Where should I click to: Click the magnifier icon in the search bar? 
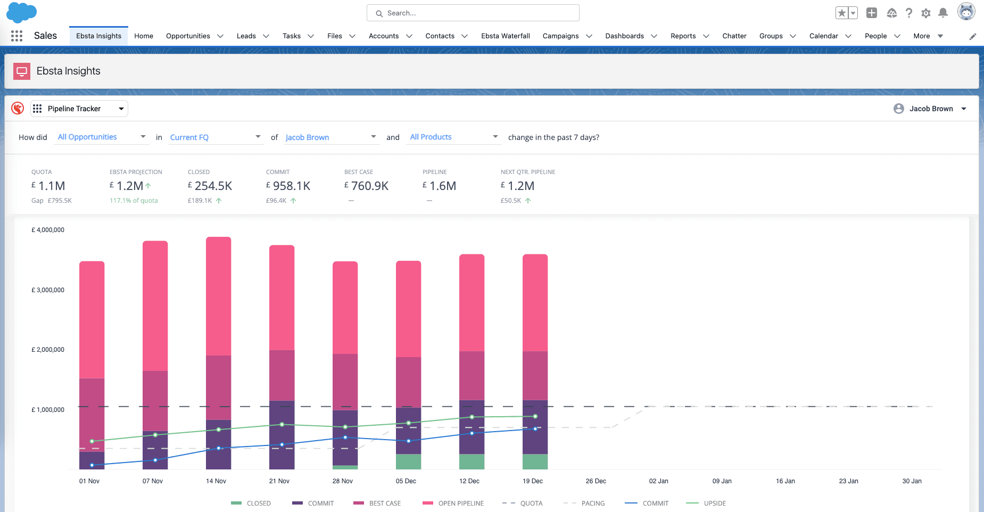379,13
